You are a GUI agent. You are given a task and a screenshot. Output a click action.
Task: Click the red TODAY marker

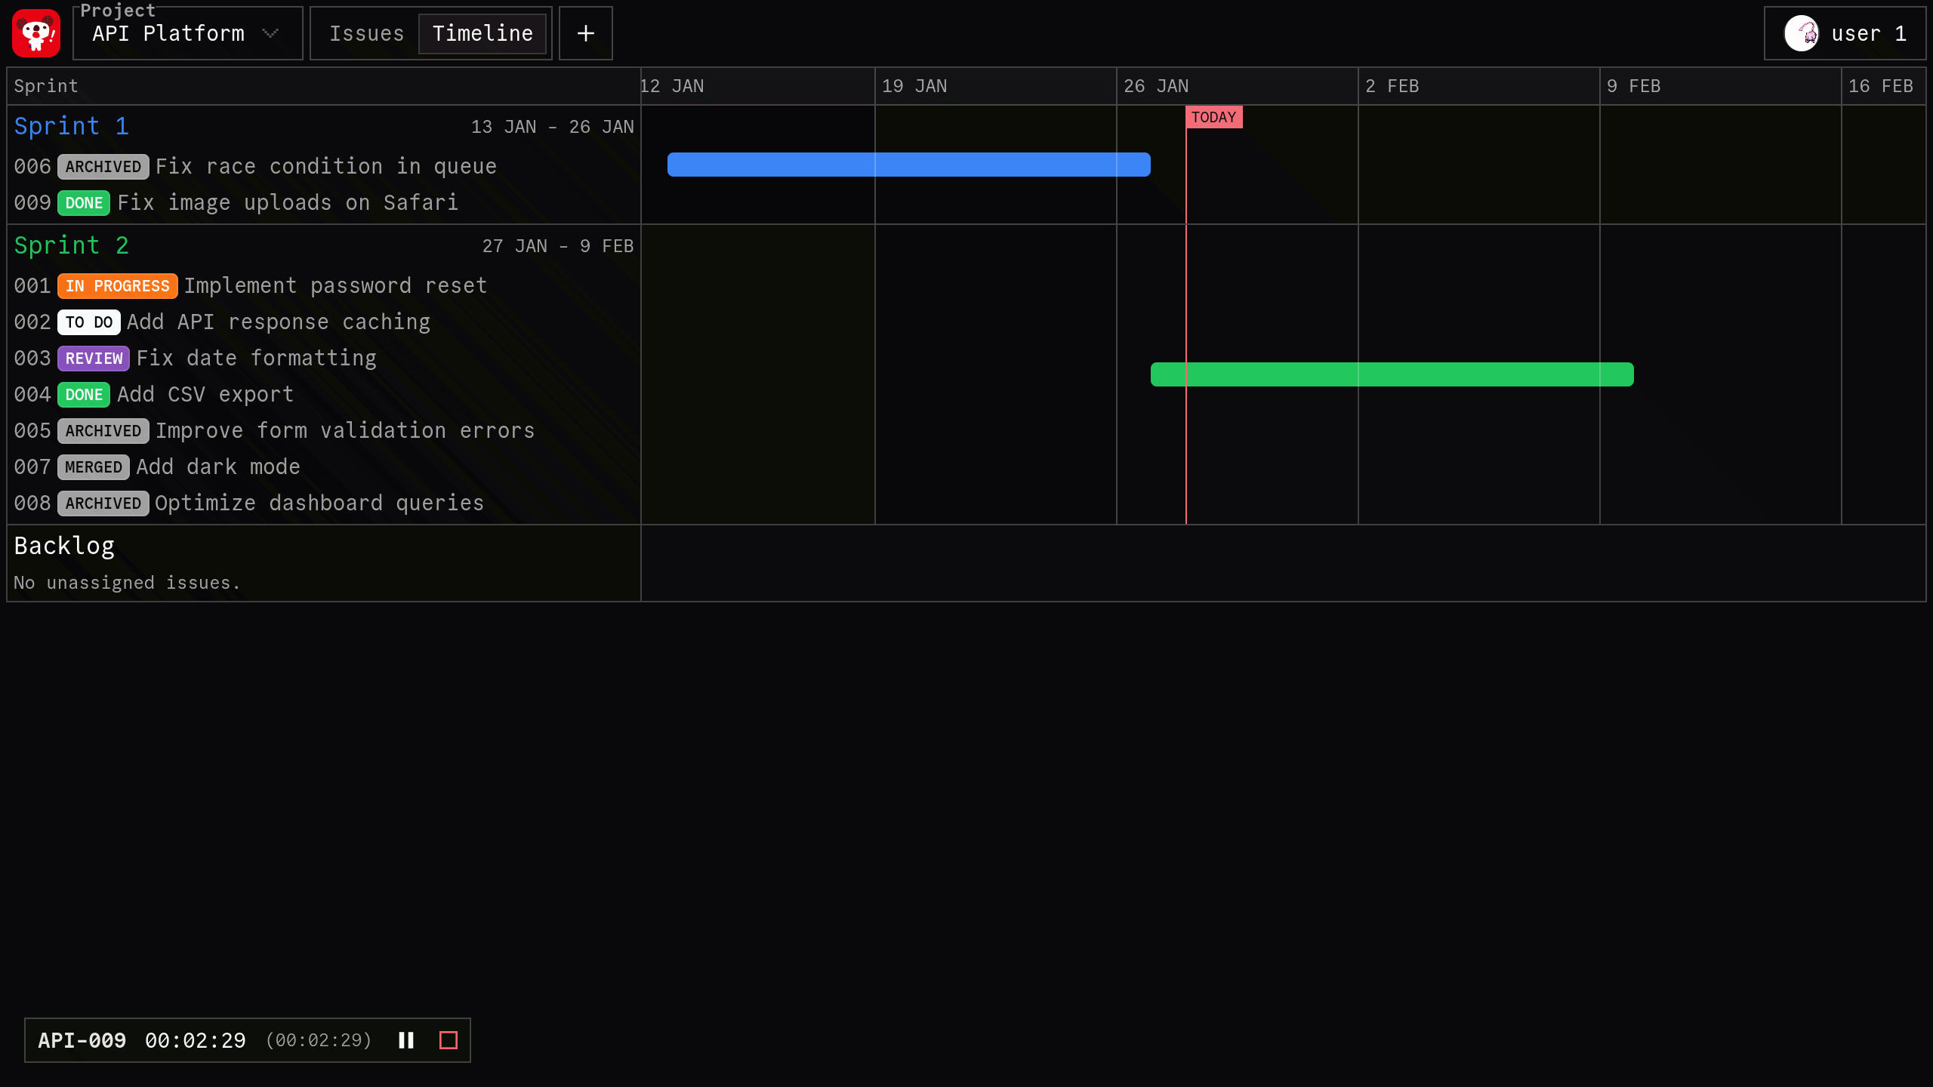click(x=1213, y=117)
